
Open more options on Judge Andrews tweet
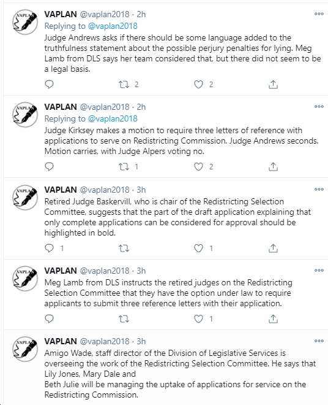pyautogui.click(x=319, y=14)
